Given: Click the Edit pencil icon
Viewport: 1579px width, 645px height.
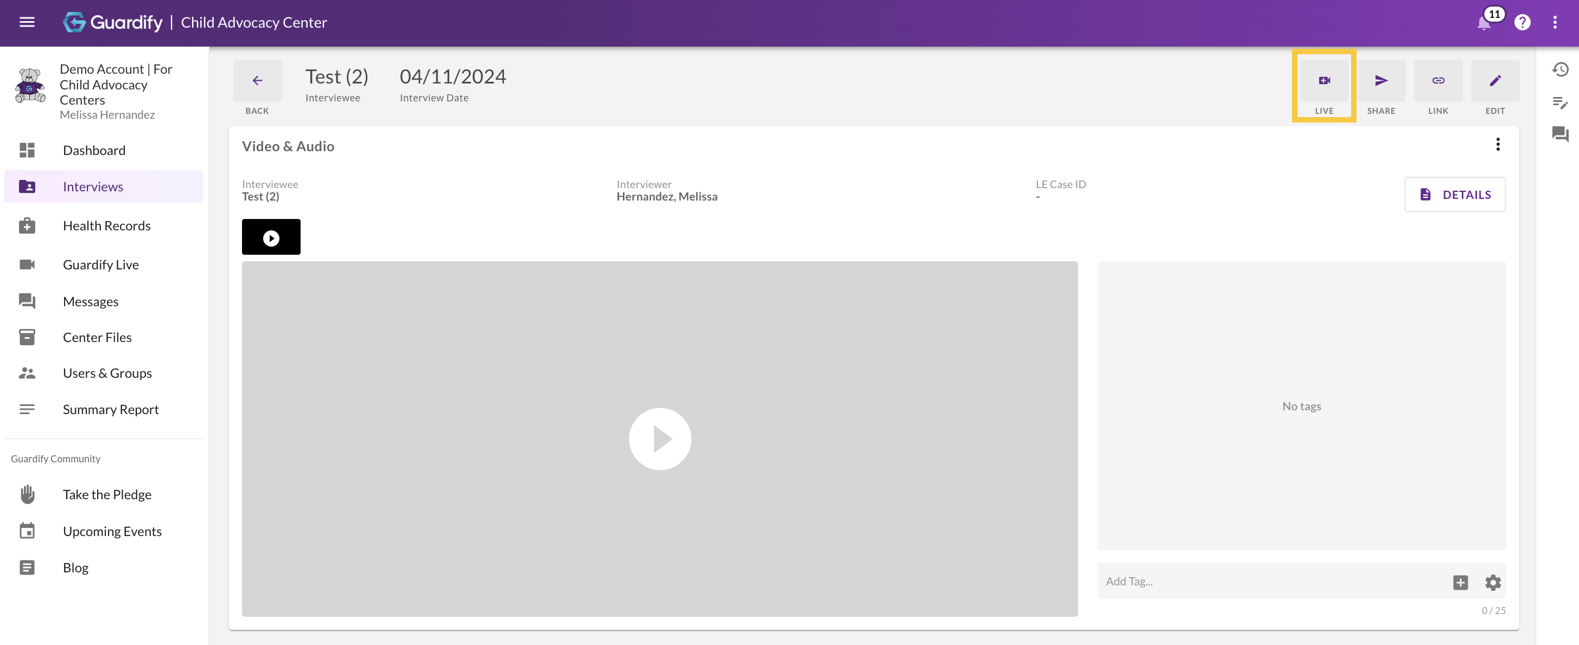Looking at the screenshot, I should [1495, 81].
